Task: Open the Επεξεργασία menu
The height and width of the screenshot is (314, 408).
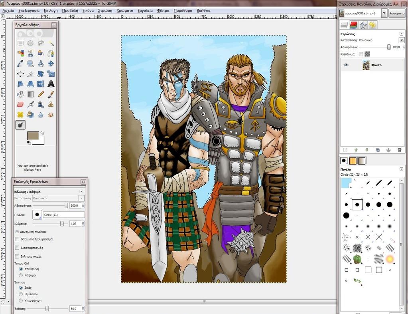Action: 29,11
